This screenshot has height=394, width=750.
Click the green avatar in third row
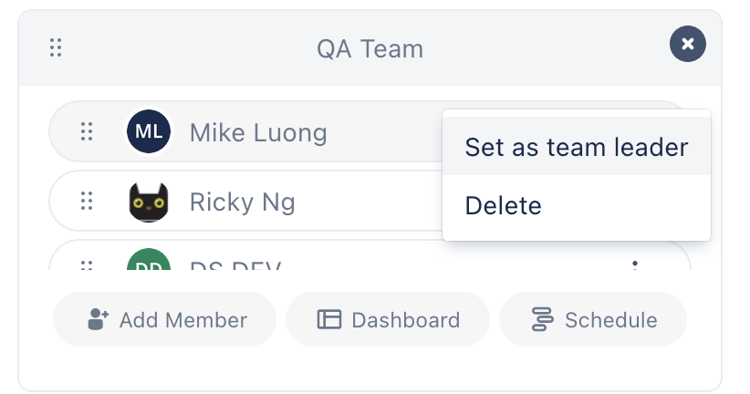[149, 263]
